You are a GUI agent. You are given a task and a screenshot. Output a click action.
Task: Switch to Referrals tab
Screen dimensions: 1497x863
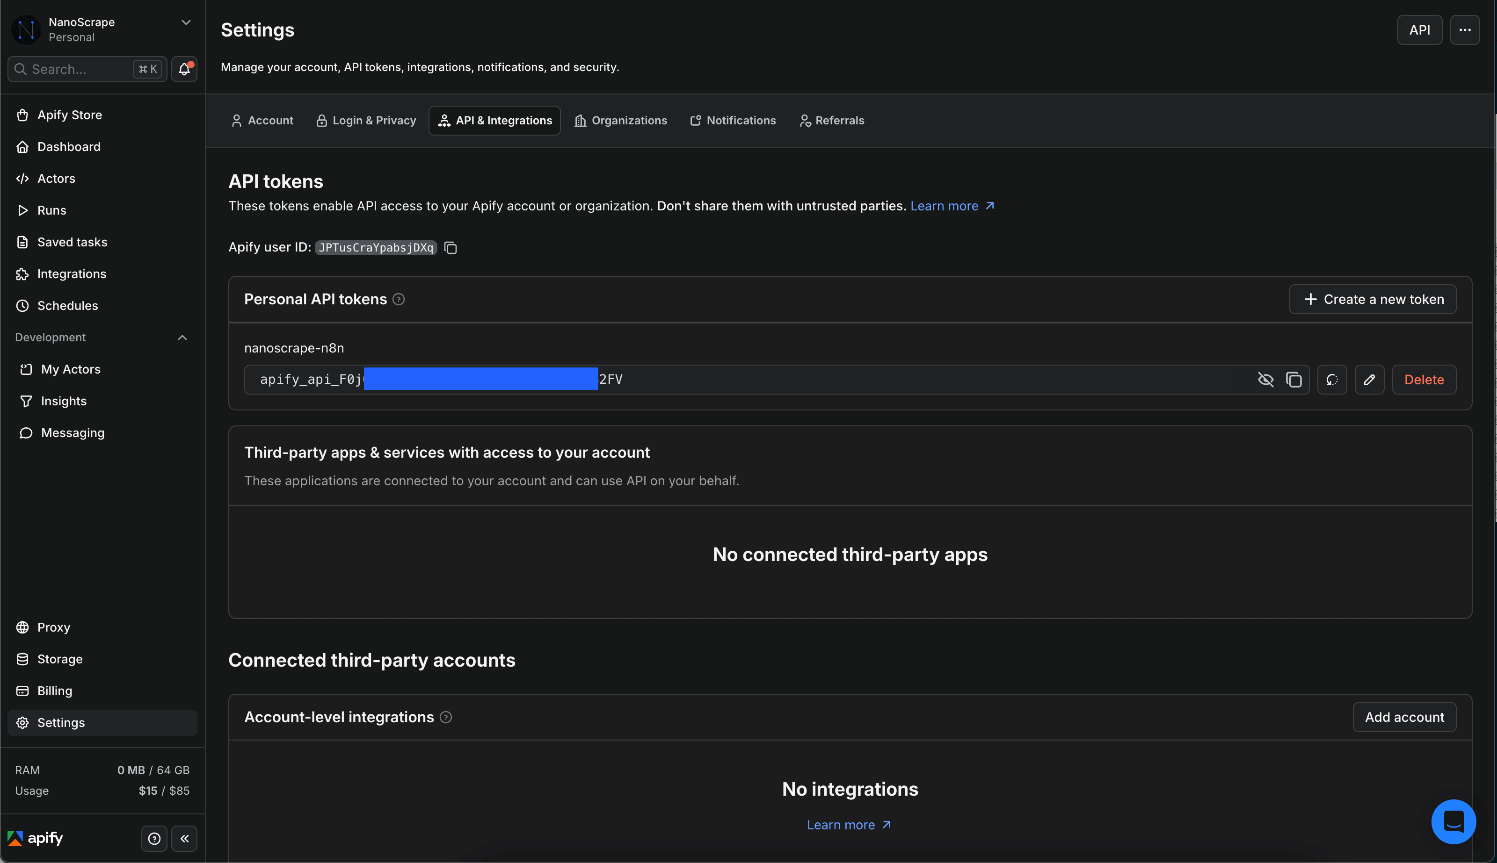point(831,121)
